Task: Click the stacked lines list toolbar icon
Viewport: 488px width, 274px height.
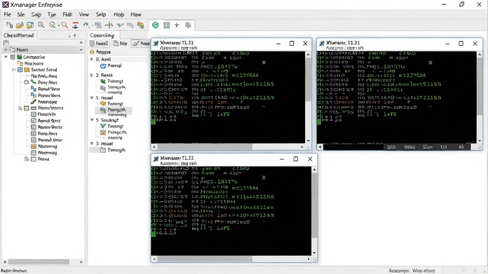Action: [98, 25]
